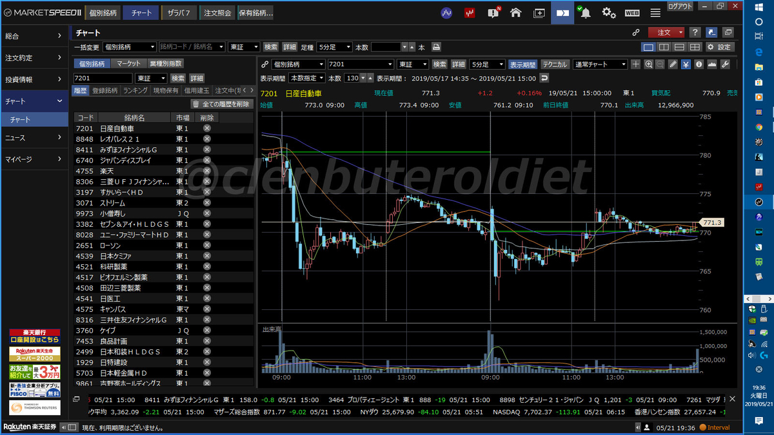Viewport: 774px width, 435px height.
Task: Open the 本数指定 display period dropdown
Action: click(x=306, y=78)
